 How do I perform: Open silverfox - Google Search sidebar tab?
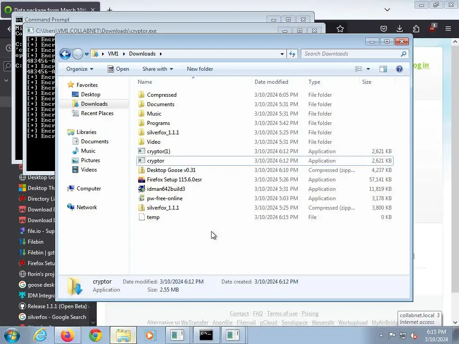[53, 317]
